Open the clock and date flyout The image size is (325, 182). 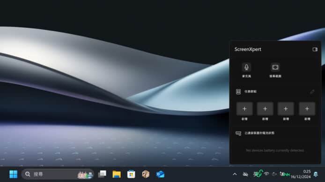pyautogui.click(x=301, y=174)
